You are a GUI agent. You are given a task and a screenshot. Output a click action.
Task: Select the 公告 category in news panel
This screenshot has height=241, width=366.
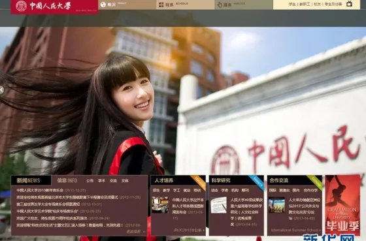pyautogui.click(x=90, y=180)
